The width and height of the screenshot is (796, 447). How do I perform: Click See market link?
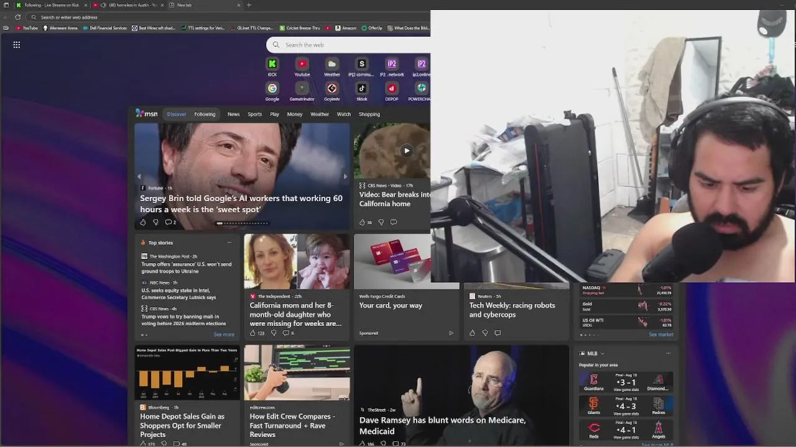661,335
